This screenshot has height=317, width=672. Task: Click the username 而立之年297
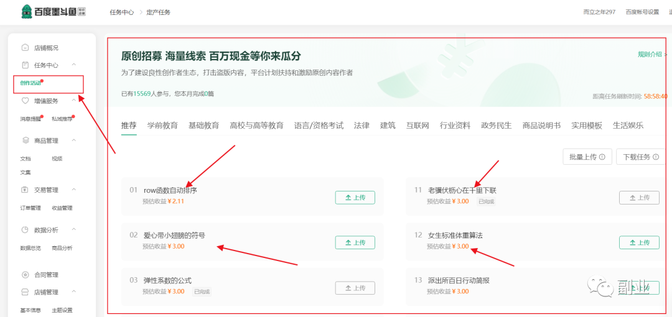click(x=599, y=12)
